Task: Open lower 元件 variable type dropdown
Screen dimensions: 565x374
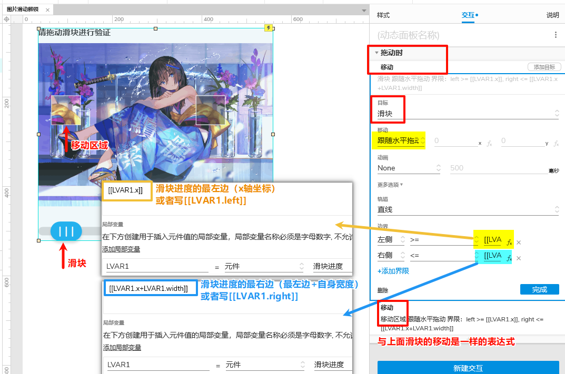Action: click(265, 365)
